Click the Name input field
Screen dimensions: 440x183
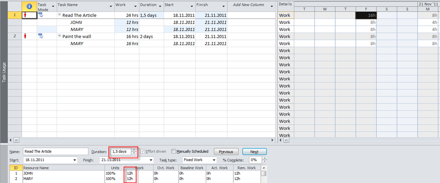coord(55,151)
